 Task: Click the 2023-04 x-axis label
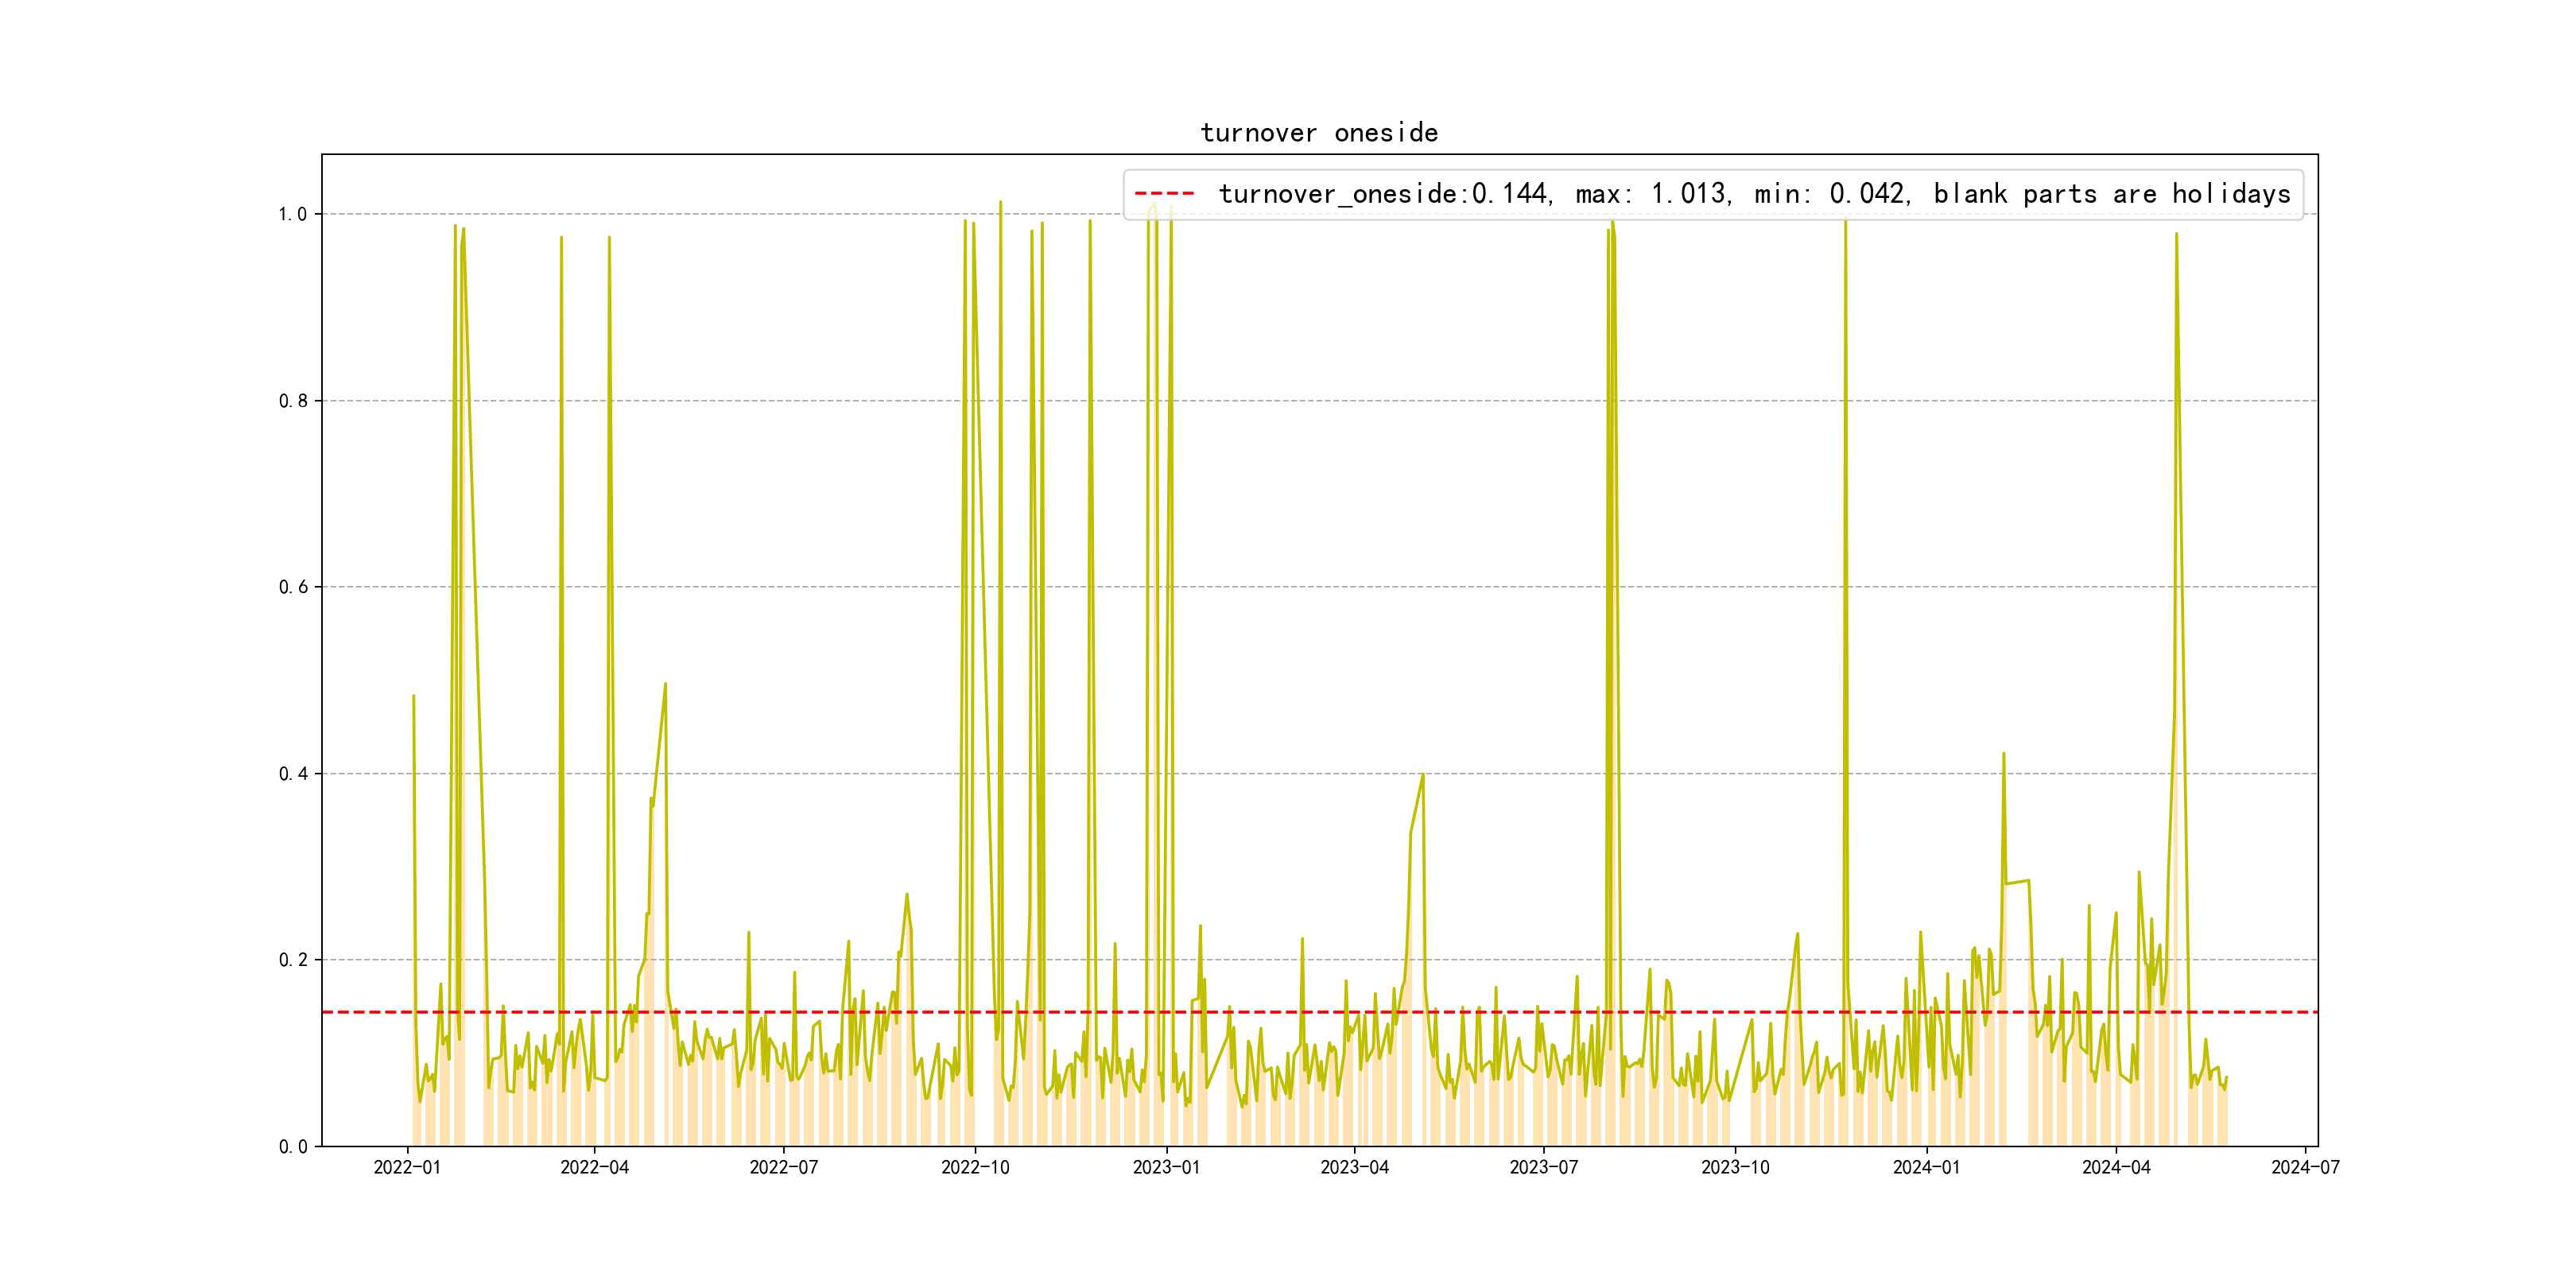pyautogui.click(x=1354, y=1168)
